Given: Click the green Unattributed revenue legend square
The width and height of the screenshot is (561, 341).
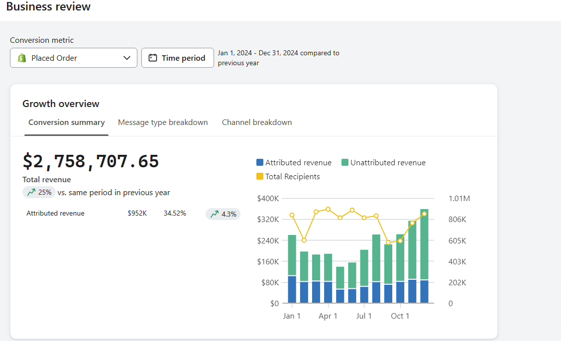Looking at the screenshot, I should pyautogui.click(x=345, y=162).
